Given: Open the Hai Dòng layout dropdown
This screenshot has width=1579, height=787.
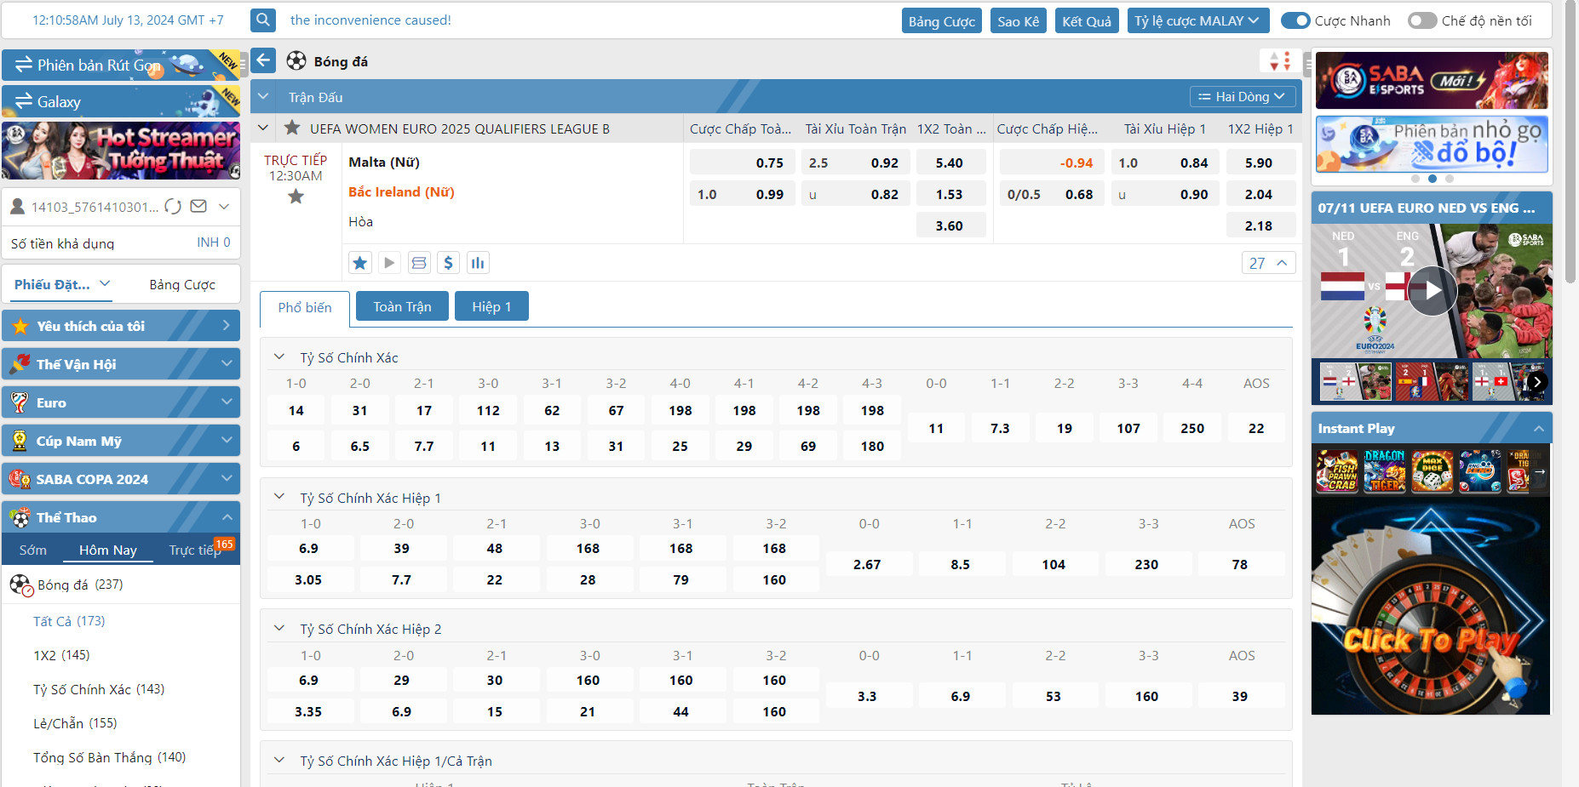Looking at the screenshot, I should (x=1242, y=97).
